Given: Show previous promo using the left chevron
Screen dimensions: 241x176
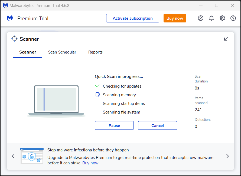Looking at the screenshot, I should click(x=13, y=156).
